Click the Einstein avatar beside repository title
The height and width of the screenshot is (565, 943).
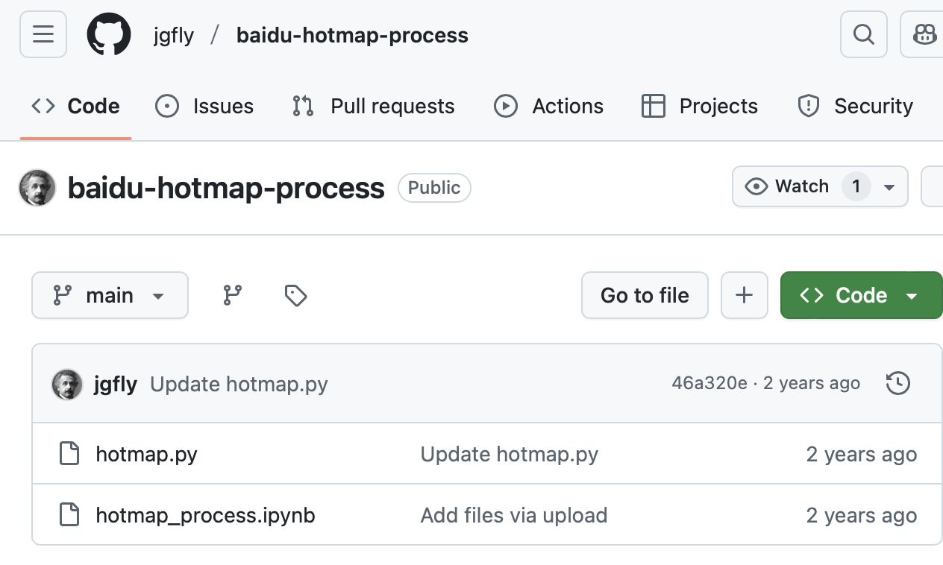37,188
